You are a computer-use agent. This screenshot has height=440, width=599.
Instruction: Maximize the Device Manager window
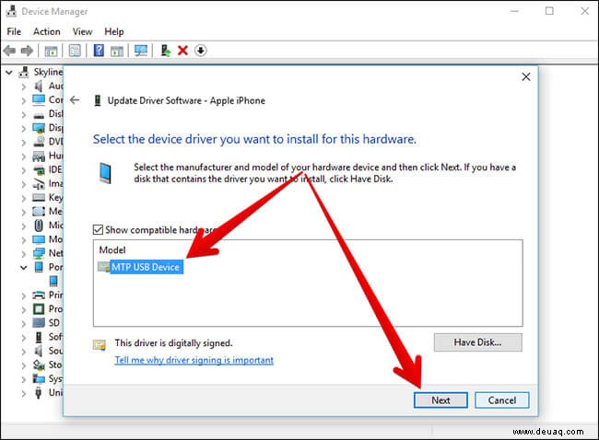click(x=549, y=11)
